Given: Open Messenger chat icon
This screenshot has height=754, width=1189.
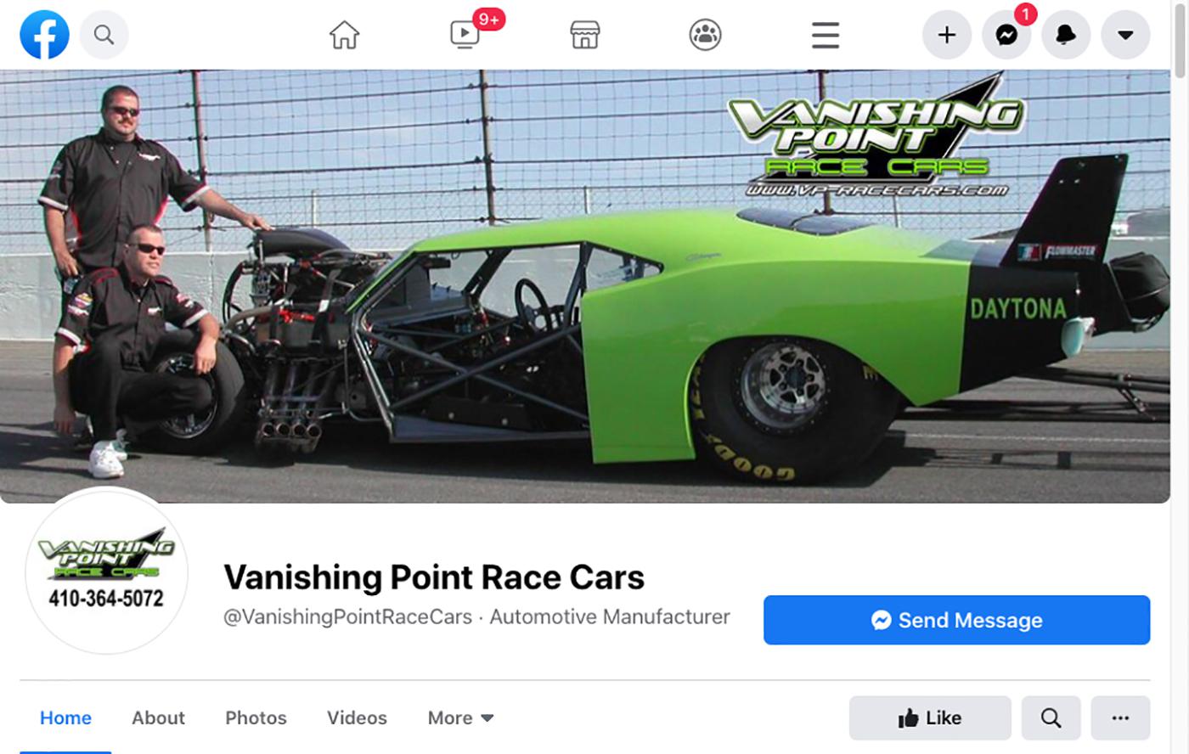Looking at the screenshot, I should point(1006,35).
